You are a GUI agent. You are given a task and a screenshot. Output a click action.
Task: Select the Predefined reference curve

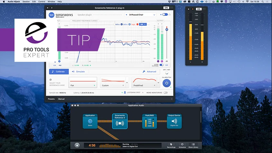point(144,82)
